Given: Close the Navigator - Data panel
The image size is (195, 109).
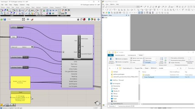Looking at the screenshot, I should click(129, 15).
